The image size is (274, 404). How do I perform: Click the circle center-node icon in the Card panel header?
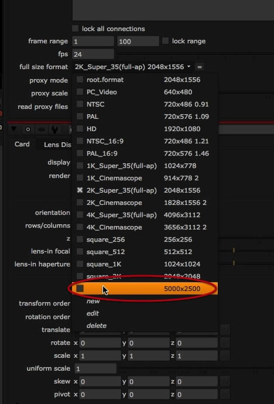click(28, 129)
